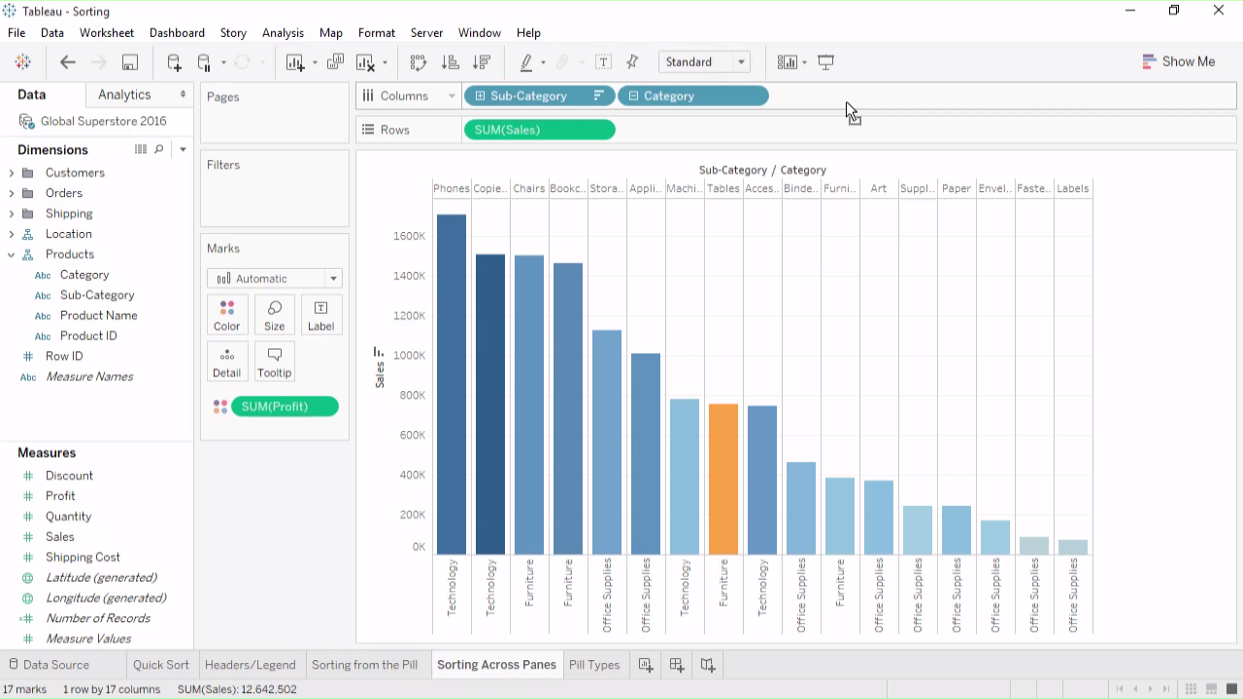Image resolution: width=1243 pixels, height=699 pixels.
Task: Expand the Customers folder in Dimensions
Action: coord(12,173)
